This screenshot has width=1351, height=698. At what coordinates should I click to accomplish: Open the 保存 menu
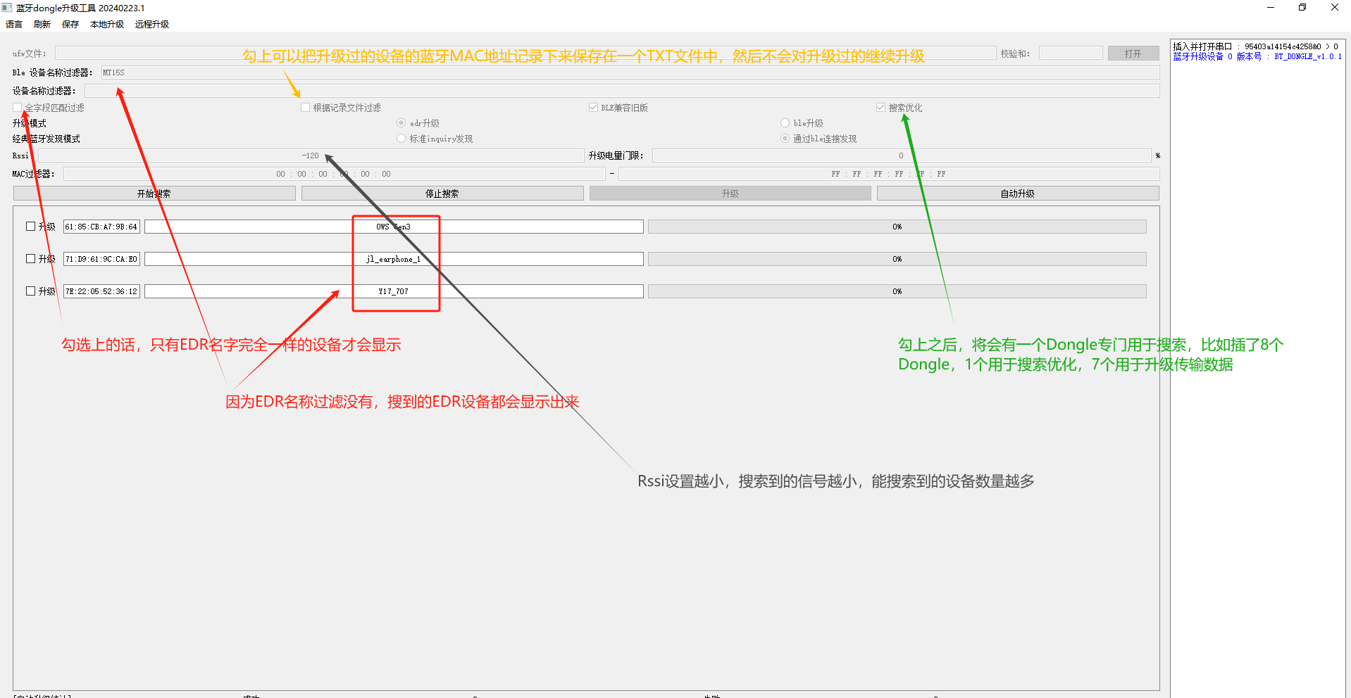pos(70,24)
